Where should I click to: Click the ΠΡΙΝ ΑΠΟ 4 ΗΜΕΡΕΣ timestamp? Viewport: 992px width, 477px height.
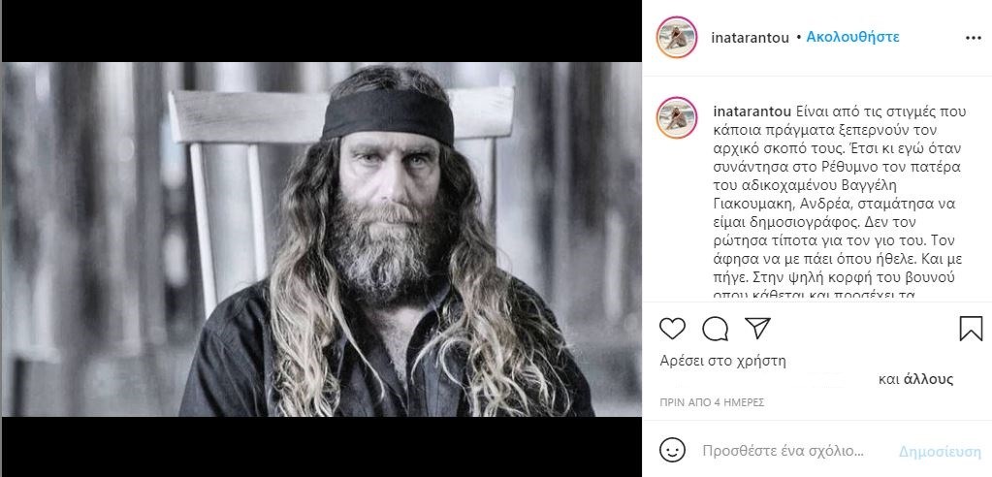pyautogui.click(x=713, y=400)
